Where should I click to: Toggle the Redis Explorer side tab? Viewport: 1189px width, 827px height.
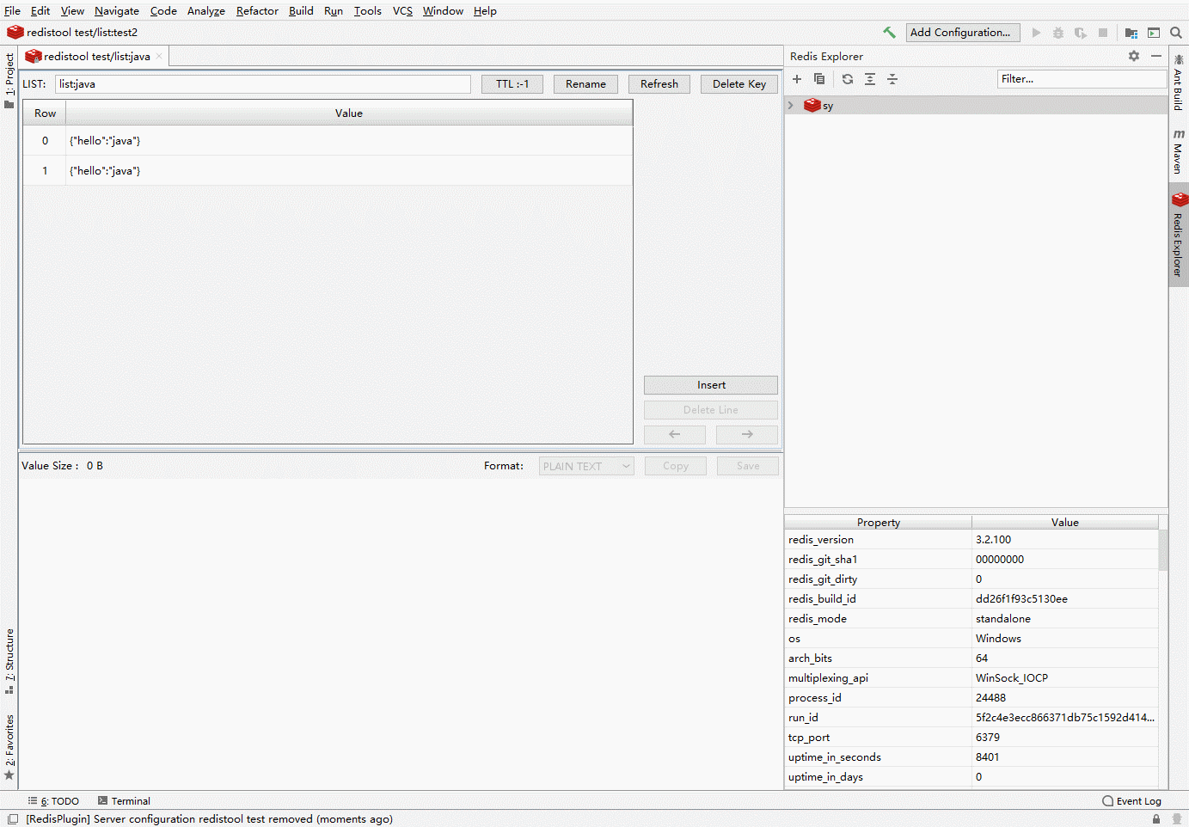[x=1179, y=235]
